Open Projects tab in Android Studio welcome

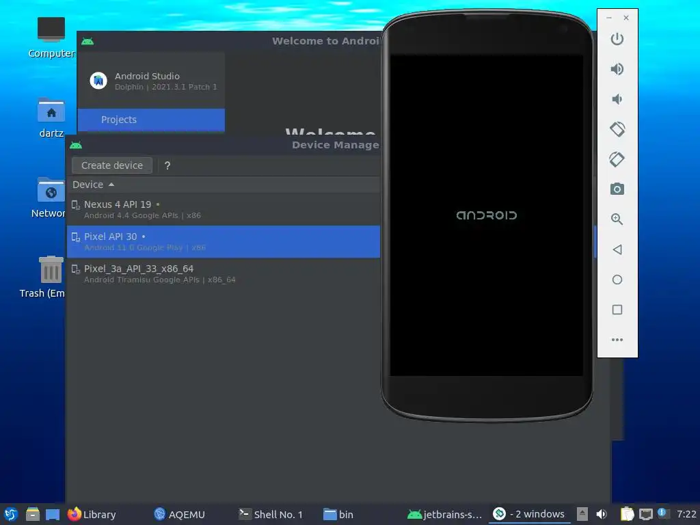(151, 120)
